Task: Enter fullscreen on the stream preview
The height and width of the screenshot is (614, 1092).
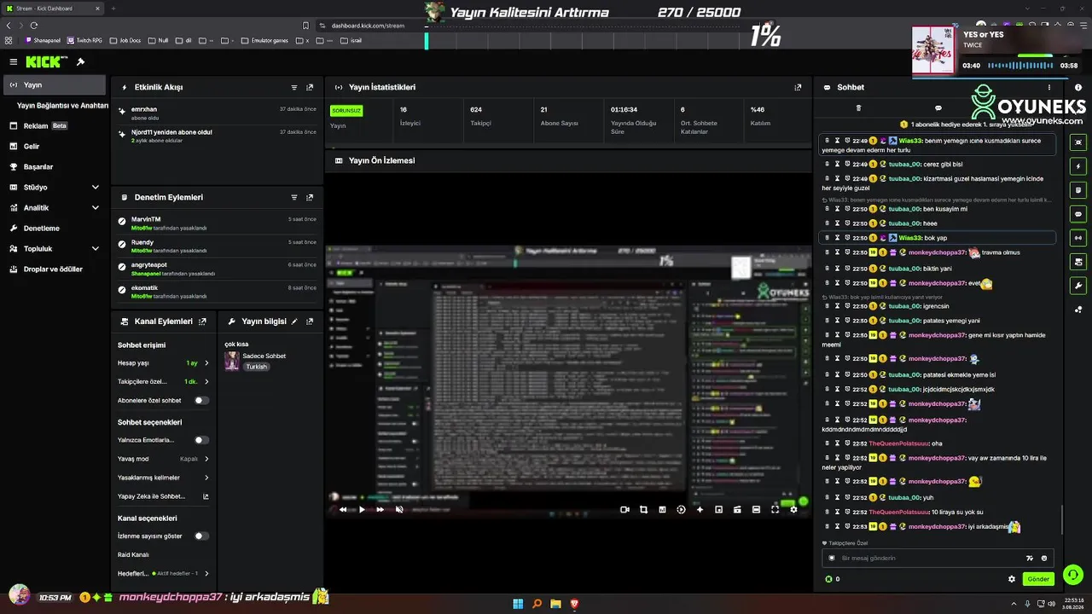Action: tap(775, 509)
